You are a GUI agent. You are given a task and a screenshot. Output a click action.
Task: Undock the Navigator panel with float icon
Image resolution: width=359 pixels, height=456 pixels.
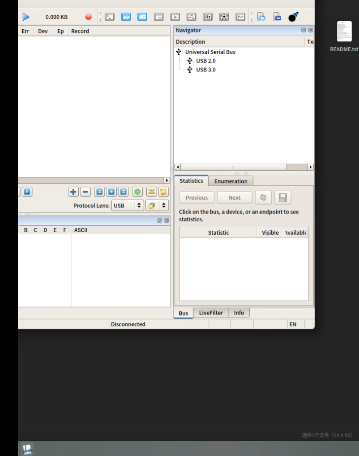click(303, 30)
